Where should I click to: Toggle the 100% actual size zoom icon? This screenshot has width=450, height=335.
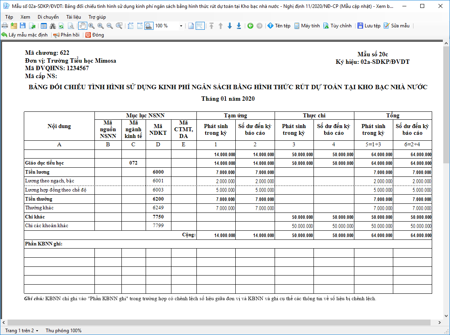tap(149, 26)
